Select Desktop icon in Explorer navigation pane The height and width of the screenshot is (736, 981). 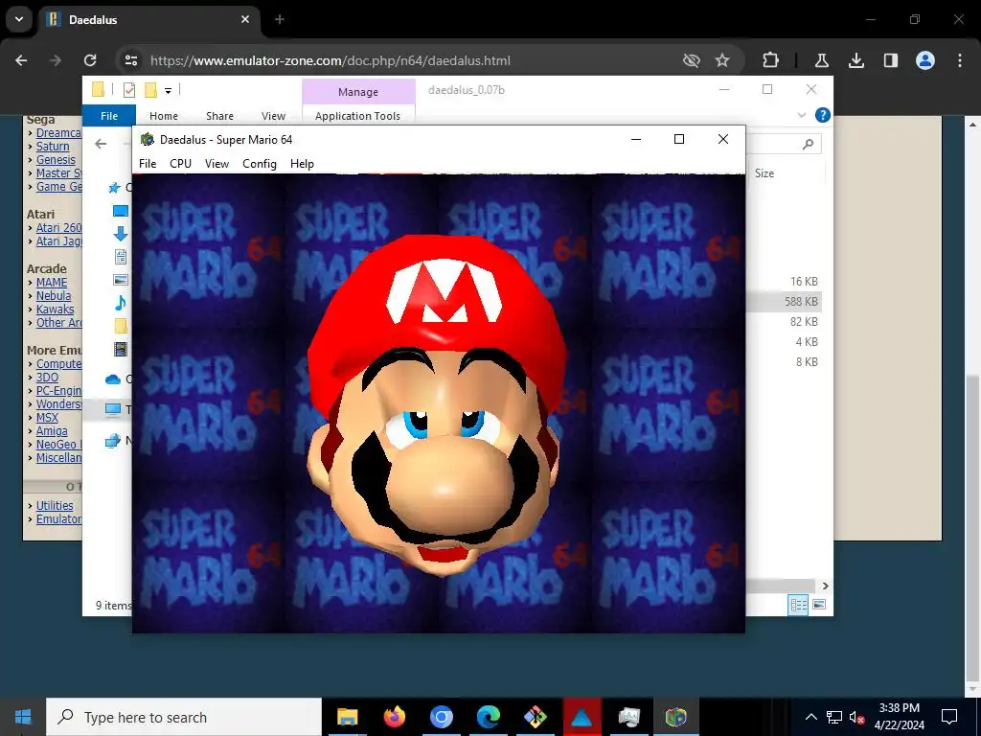pos(120,211)
